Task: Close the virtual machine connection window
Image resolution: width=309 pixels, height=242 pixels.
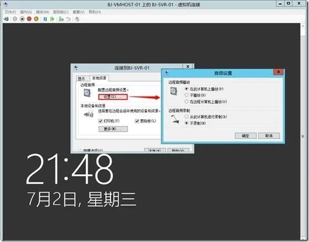Action: (299, 3)
